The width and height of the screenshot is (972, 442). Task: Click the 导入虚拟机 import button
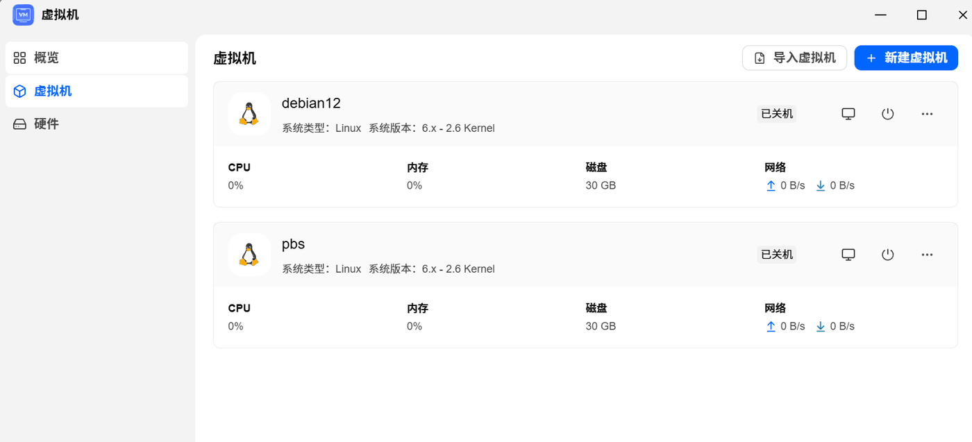tap(794, 58)
